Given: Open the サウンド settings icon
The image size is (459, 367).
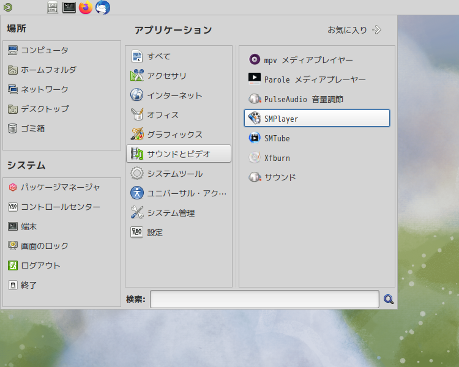Looking at the screenshot, I should click(255, 177).
